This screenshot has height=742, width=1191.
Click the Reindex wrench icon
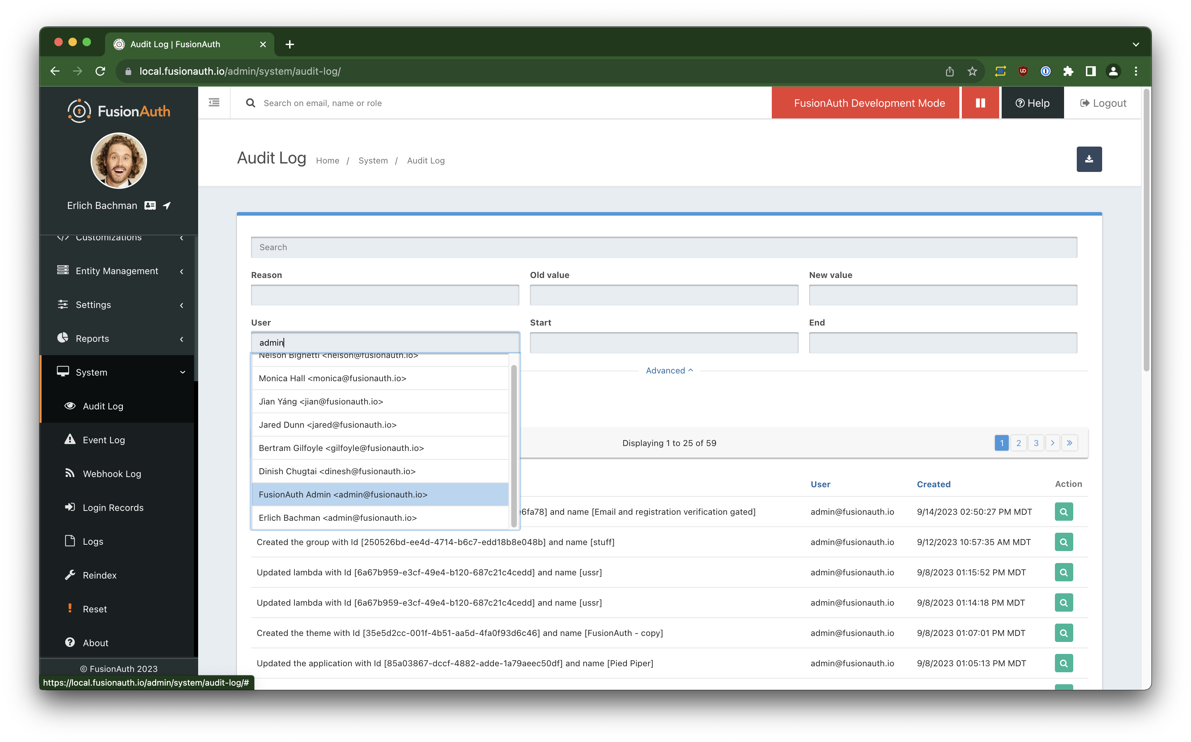tap(70, 575)
